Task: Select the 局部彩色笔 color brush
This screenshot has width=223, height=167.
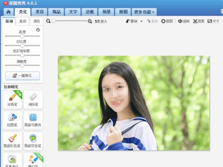Action: click(x=12, y=141)
